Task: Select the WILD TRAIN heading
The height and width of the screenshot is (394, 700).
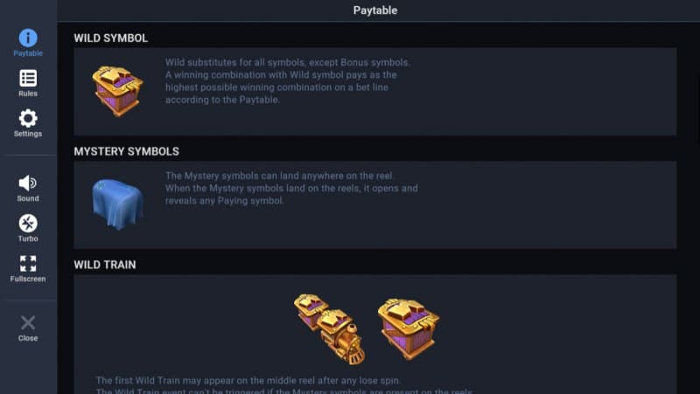Action: (x=105, y=264)
